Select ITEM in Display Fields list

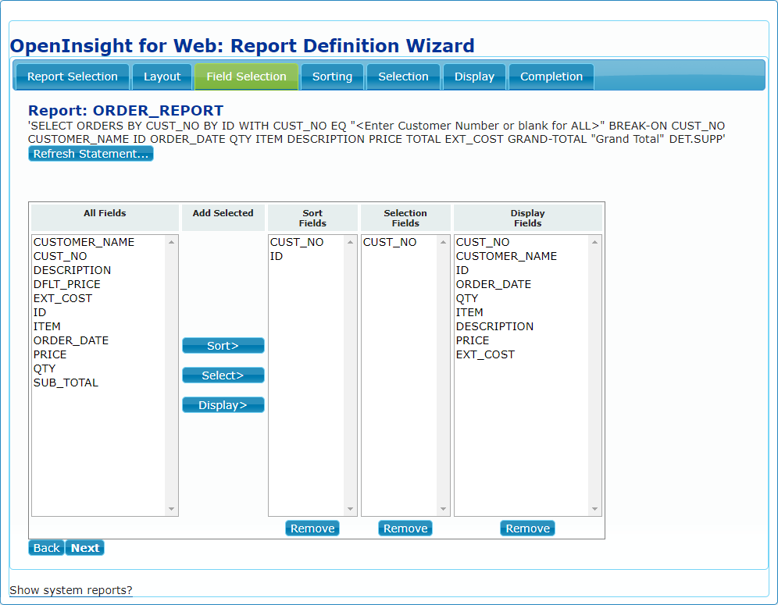click(x=522, y=312)
